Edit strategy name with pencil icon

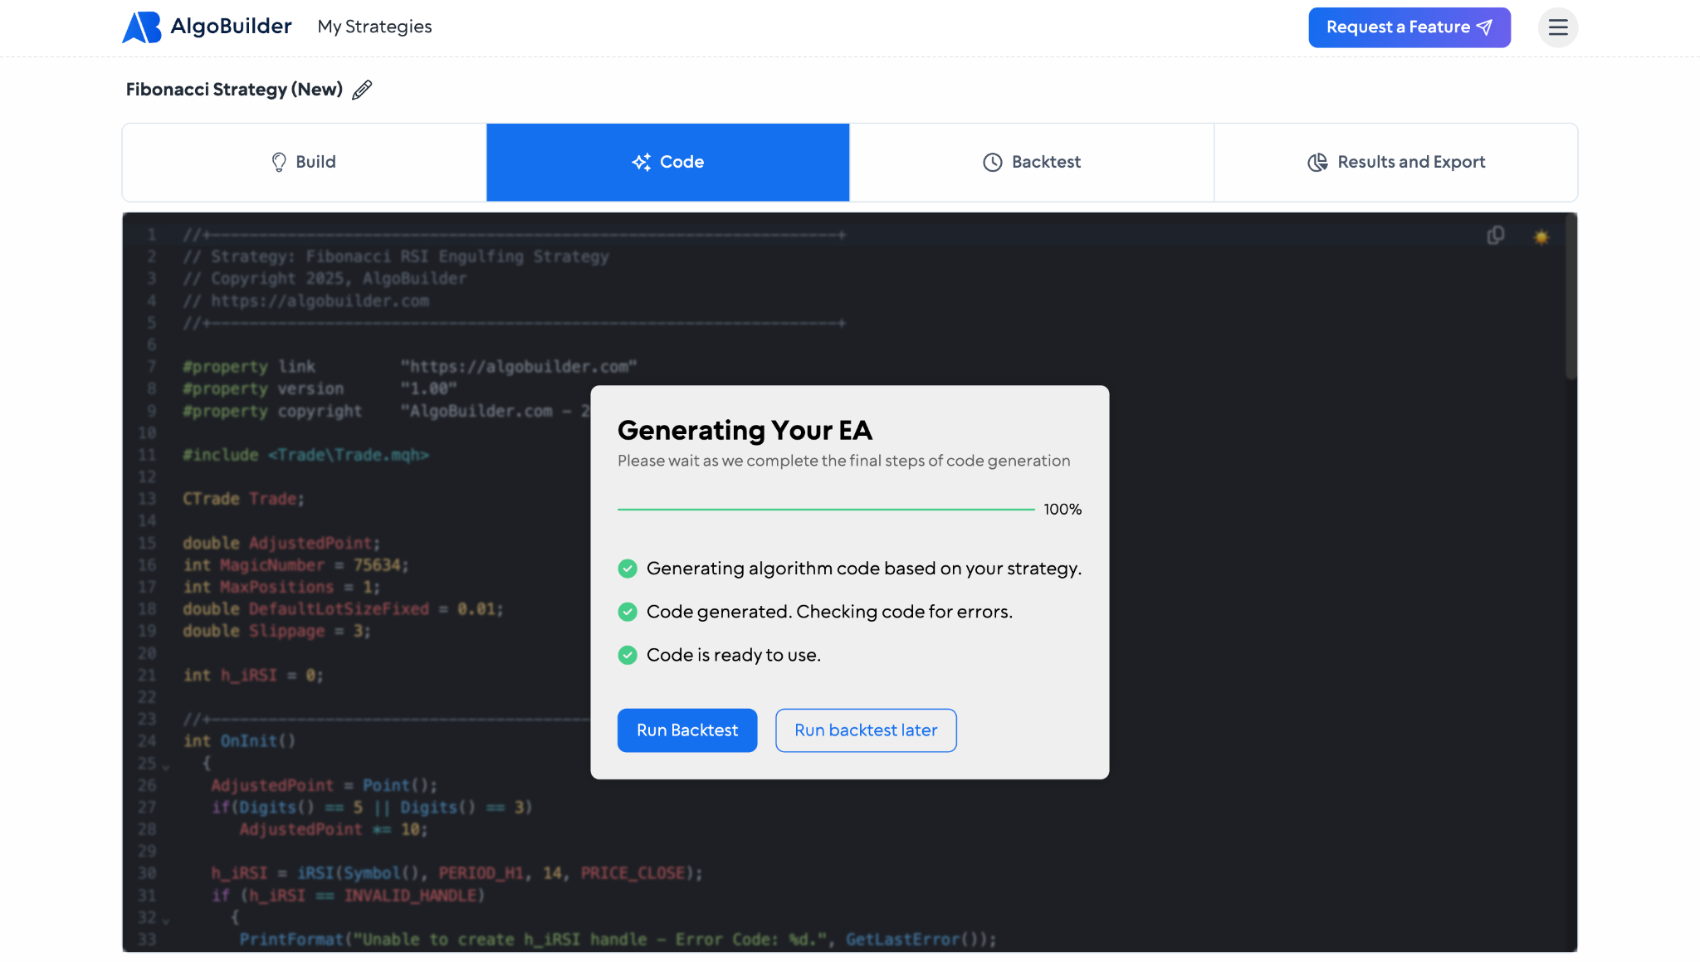point(362,90)
